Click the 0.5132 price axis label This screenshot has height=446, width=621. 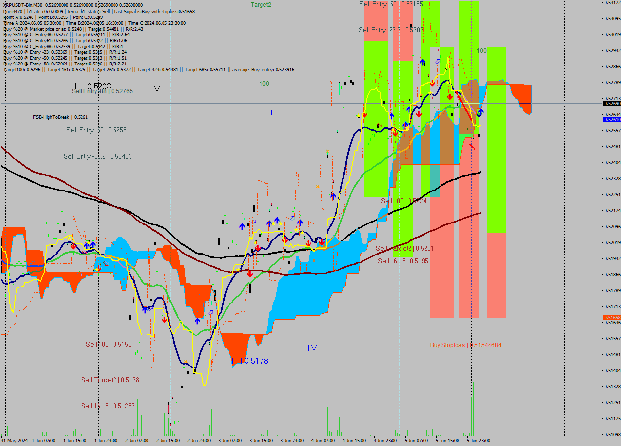613,386
